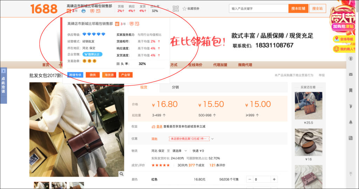The image size is (359, 189).
Task: Expand the 混批 promotion details chevron
Action: (x=212, y=139)
